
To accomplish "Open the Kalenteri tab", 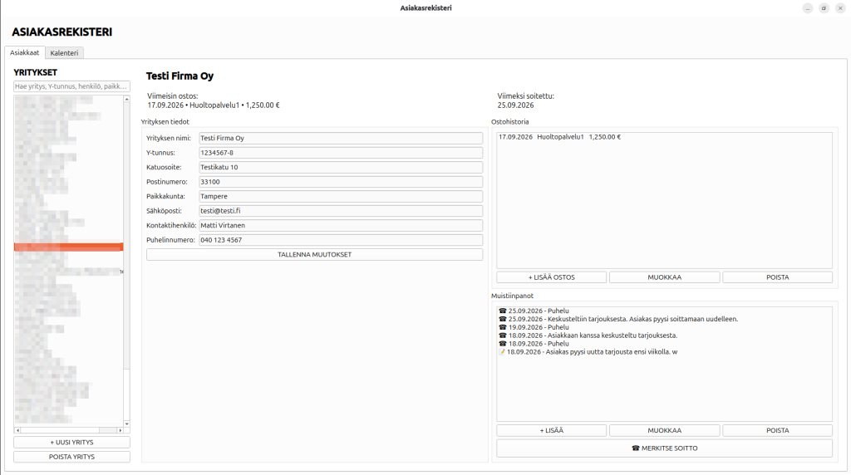I will pos(64,52).
